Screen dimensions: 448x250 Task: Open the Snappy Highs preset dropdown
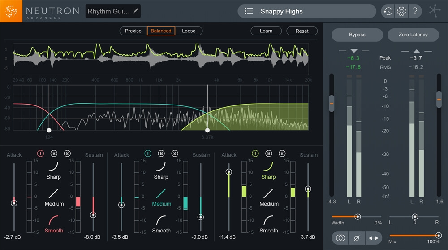click(x=307, y=11)
